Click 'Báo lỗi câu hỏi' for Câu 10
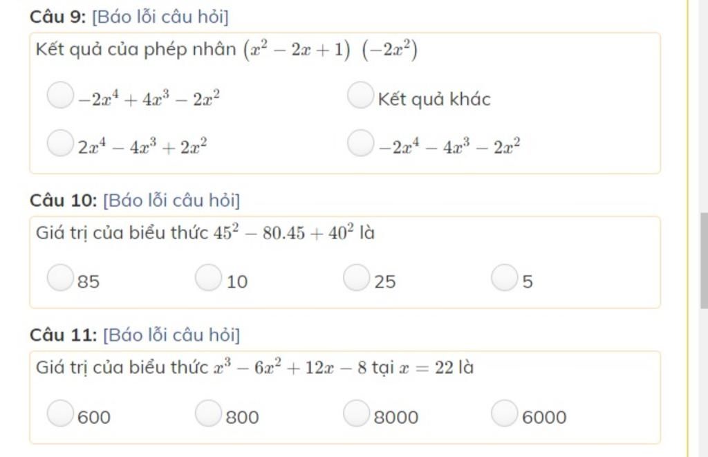Screen dimensions: 708x457 coord(171,200)
